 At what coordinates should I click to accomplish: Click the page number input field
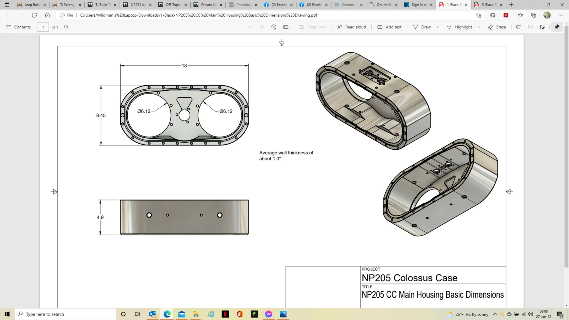click(x=43, y=27)
